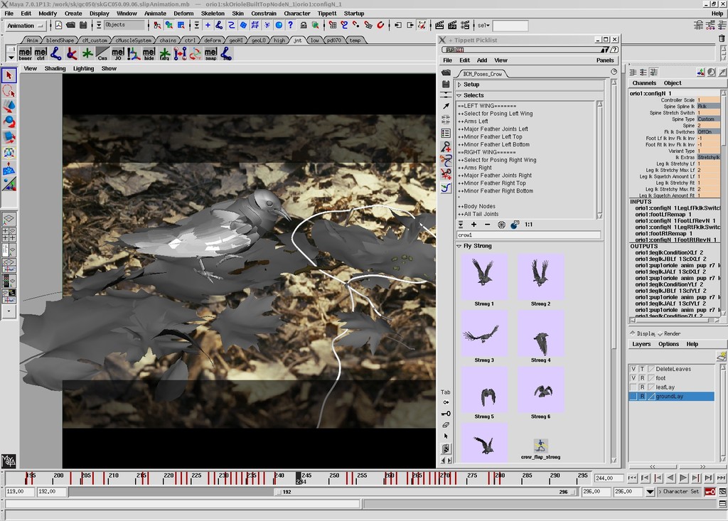The width and height of the screenshot is (728, 521).
Task: Click the save disk icon in Picklist sidebar
Action: tap(446, 84)
